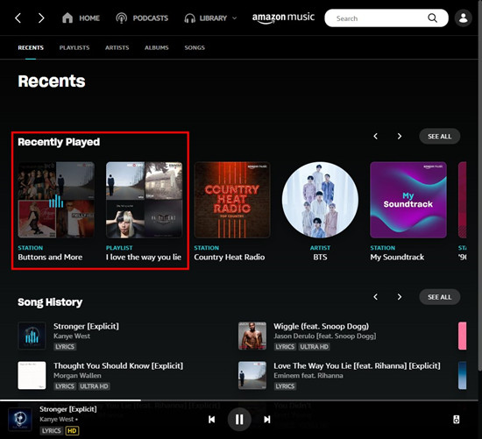Skip to the next track
This screenshot has height=439, width=482.
(x=267, y=420)
